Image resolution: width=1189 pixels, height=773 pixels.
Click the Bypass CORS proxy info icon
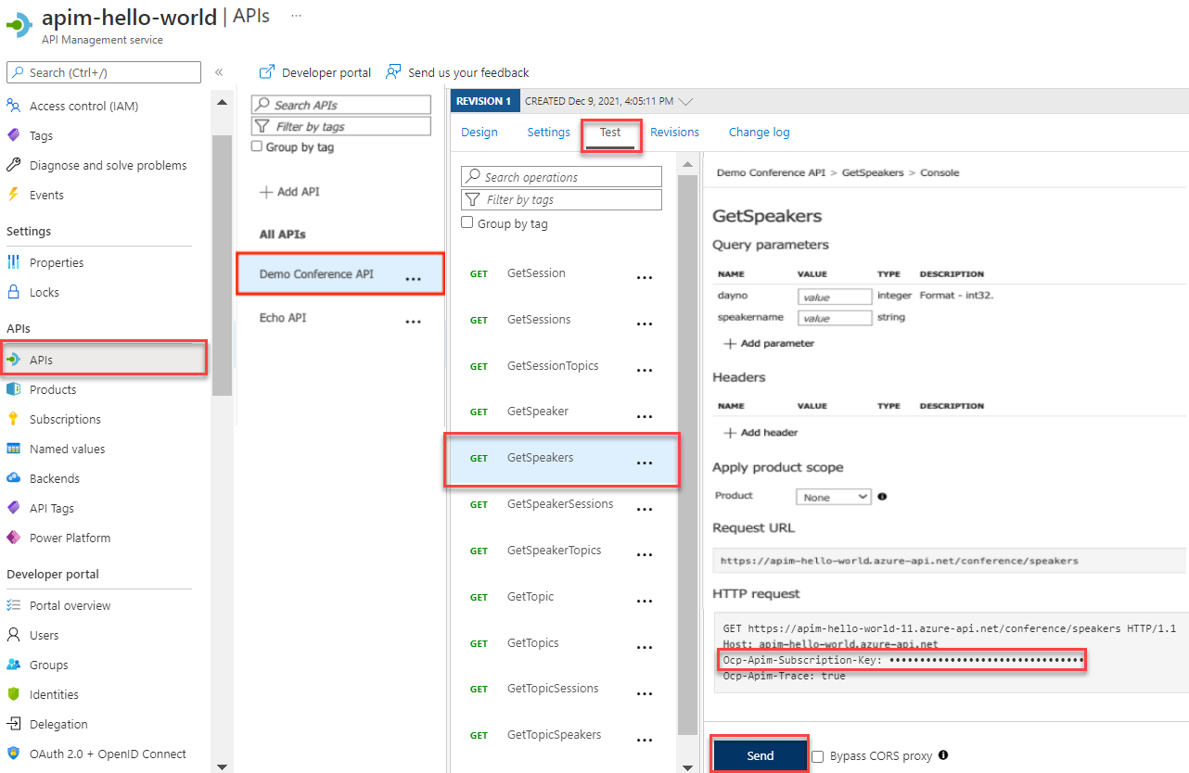pyautogui.click(x=942, y=755)
